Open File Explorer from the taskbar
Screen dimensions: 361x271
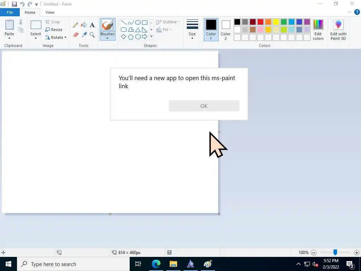[x=173, y=264]
